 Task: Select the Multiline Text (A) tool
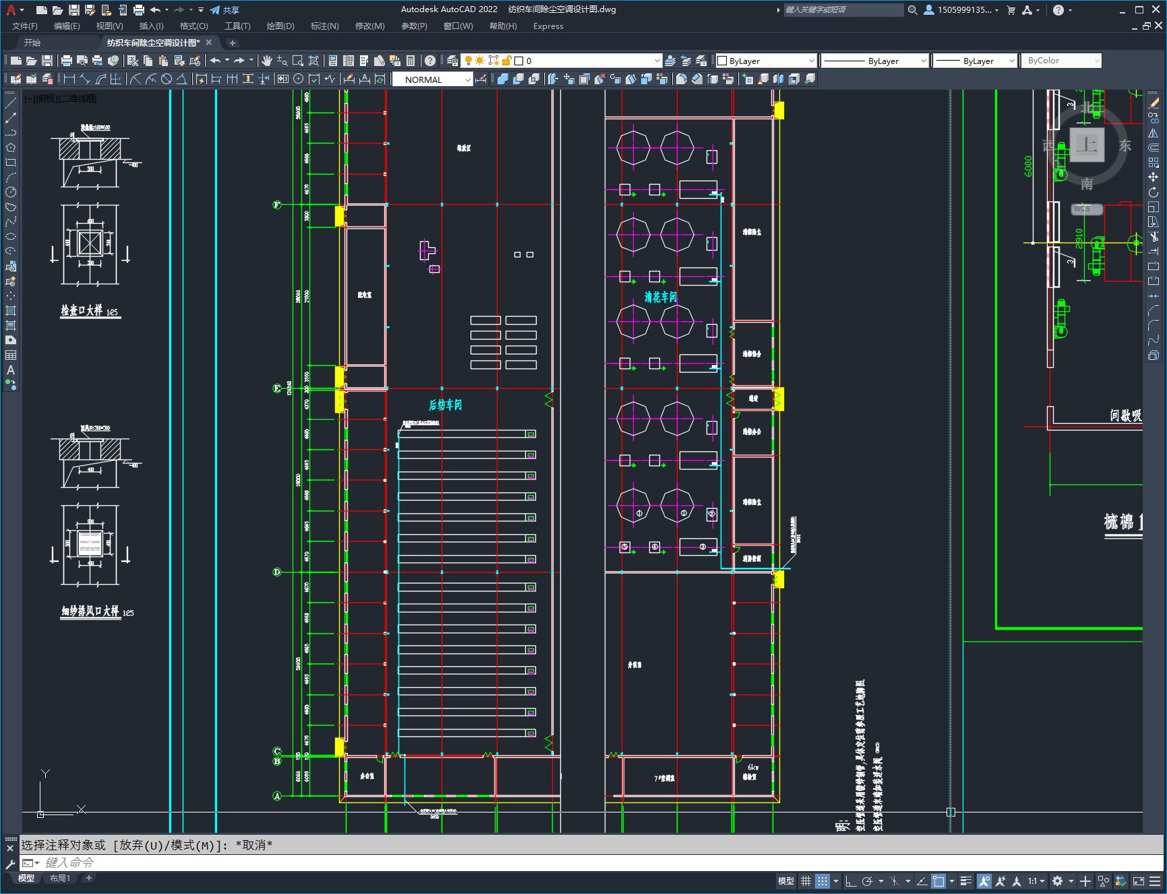point(11,370)
